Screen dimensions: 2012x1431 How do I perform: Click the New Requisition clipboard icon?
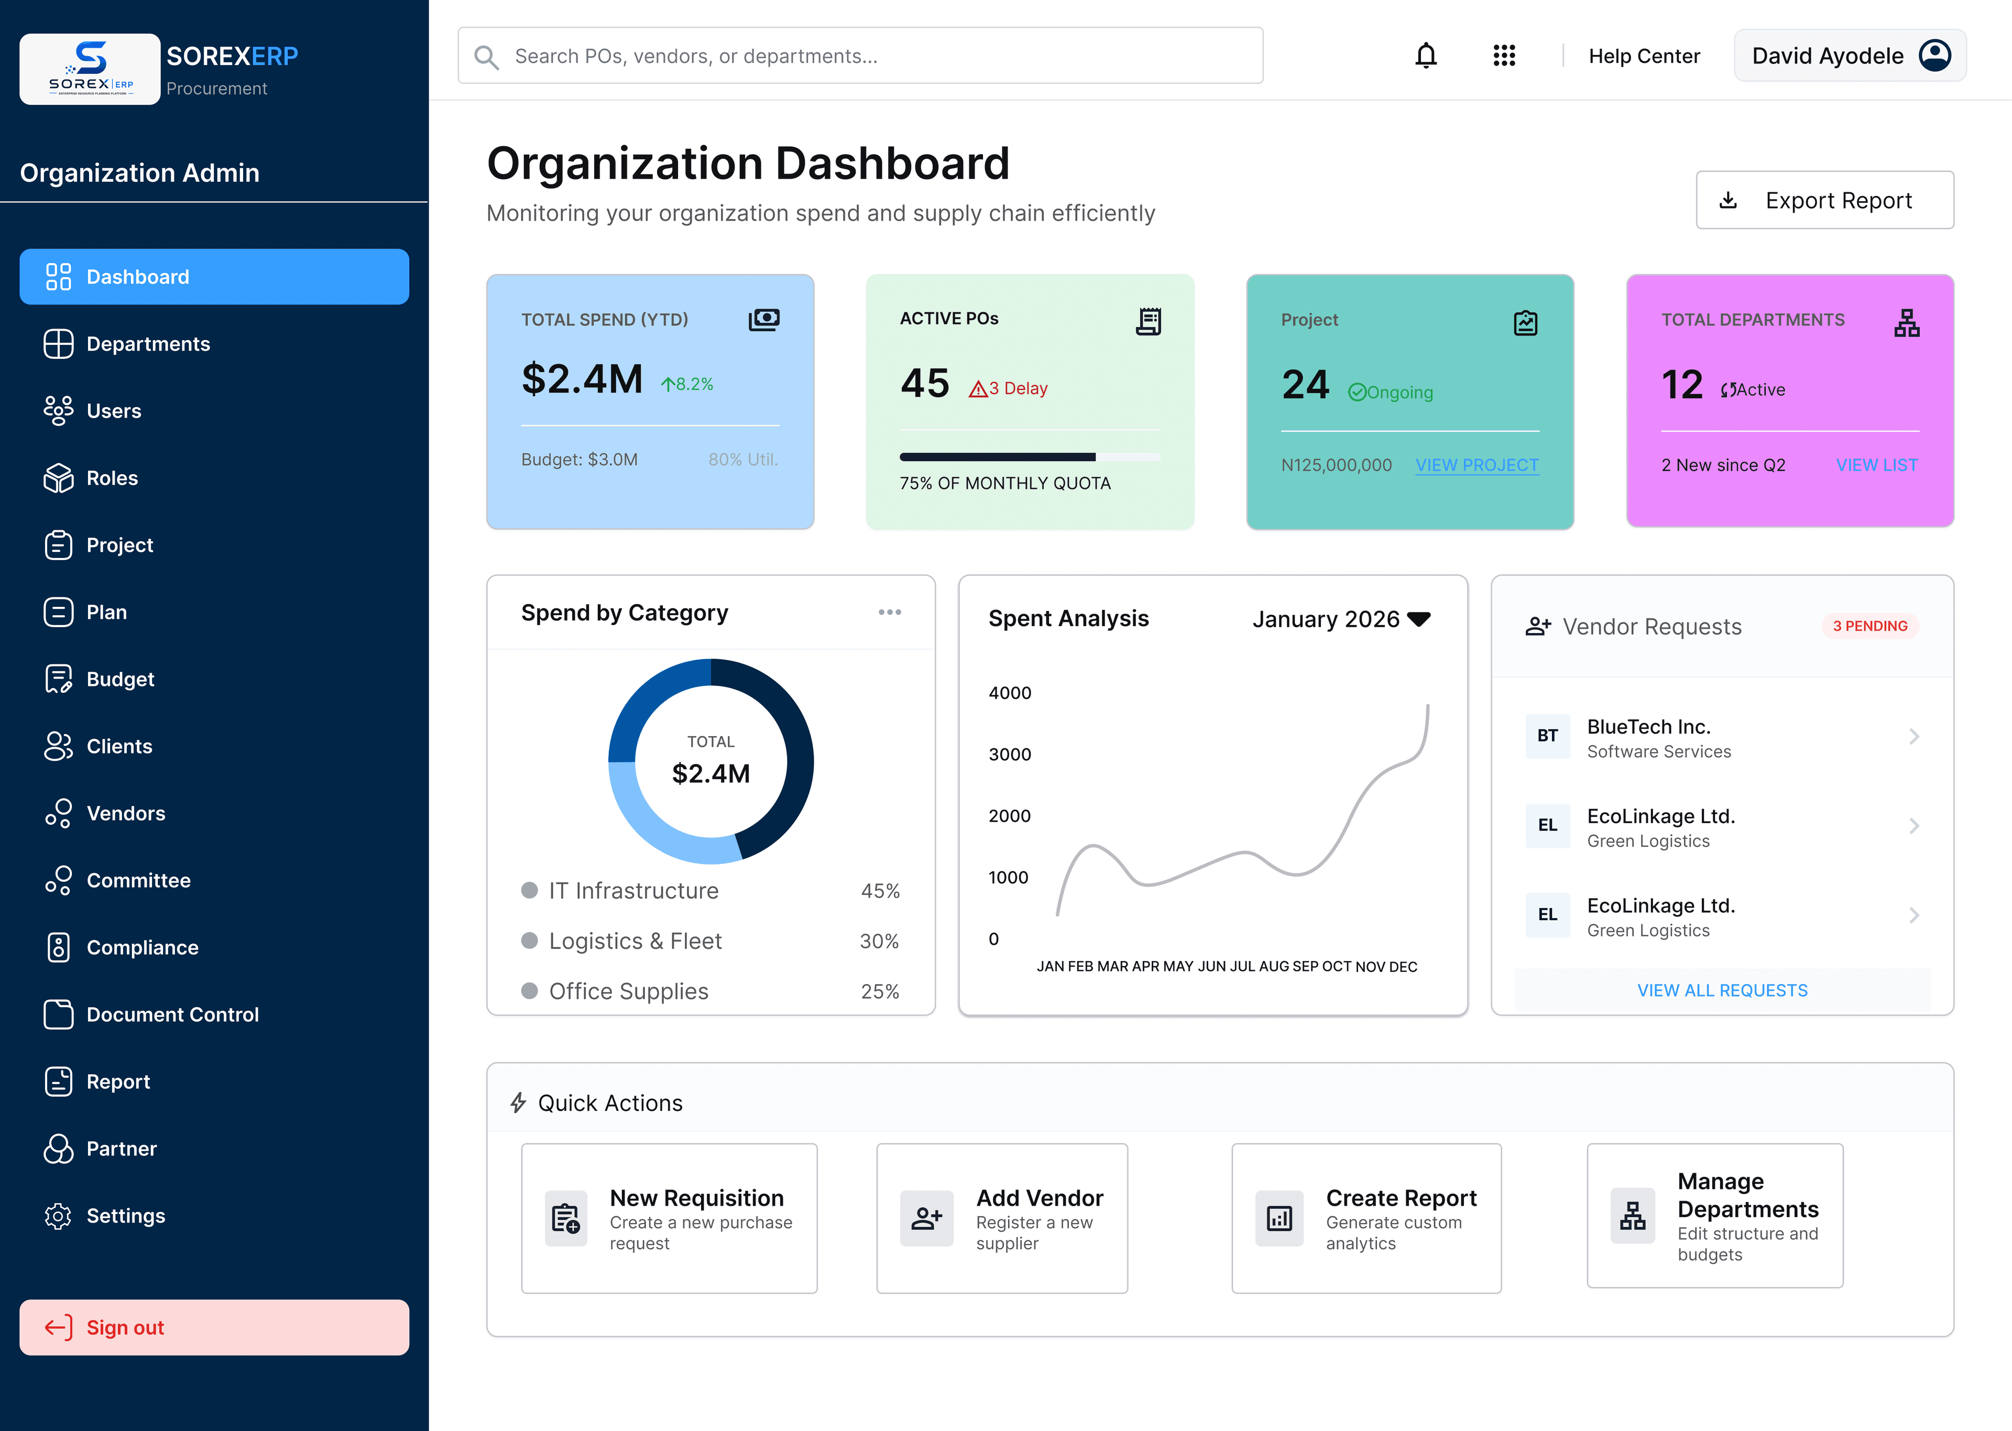(565, 1219)
